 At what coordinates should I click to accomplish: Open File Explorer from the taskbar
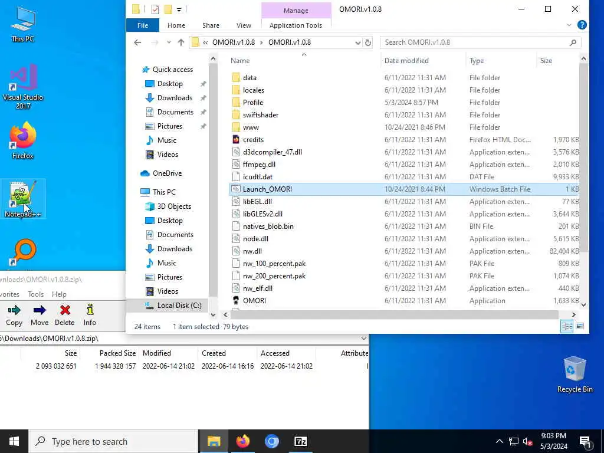pyautogui.click(x=214, y=441)
